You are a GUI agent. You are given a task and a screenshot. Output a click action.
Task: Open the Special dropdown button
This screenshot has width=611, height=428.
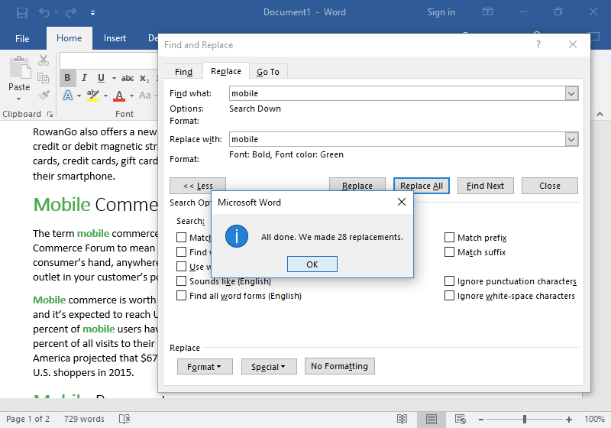click(269, 366)
